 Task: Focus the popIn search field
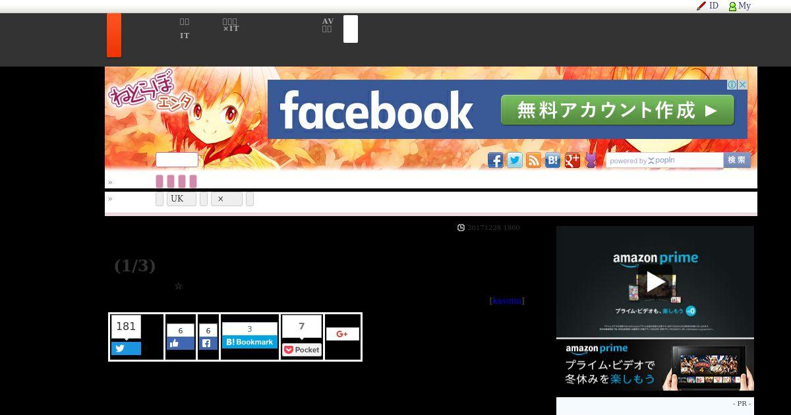point(664,160)
